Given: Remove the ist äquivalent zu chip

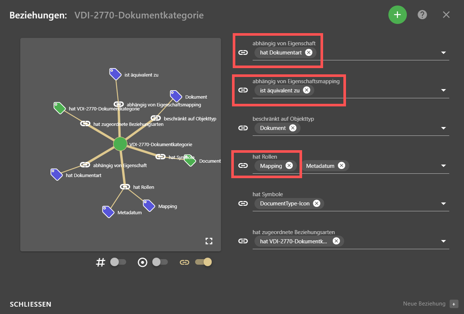Looking at the screenshot, I should pyautogui.click(x=307, y=90).
